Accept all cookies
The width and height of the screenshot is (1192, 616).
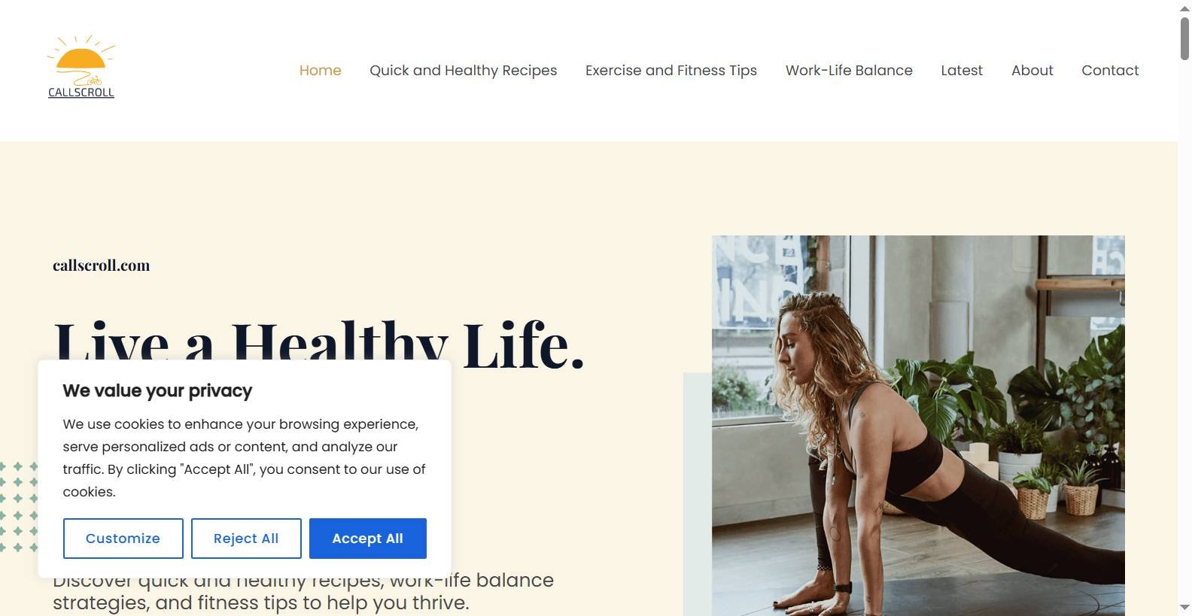tap(368, 539)
